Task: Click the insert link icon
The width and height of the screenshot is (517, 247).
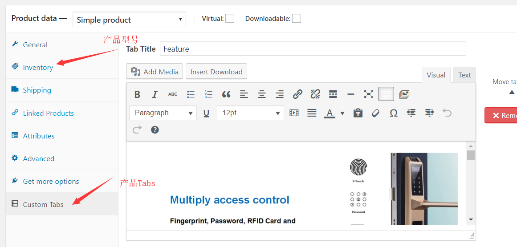Action: (x=297, y=94)
